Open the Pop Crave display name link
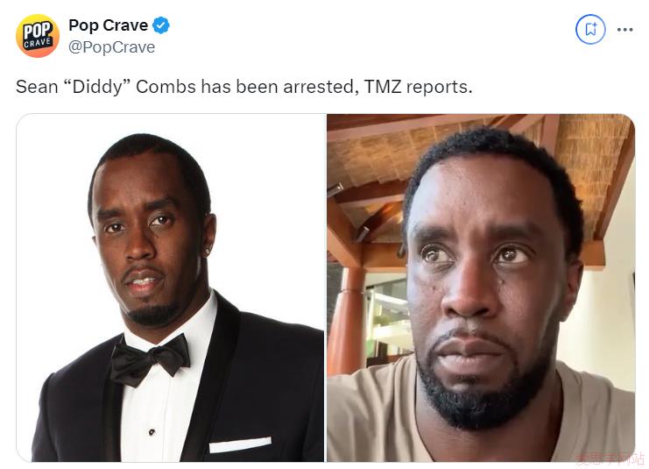Viewport: 649px width, 469px height. [x=108, y=25]
